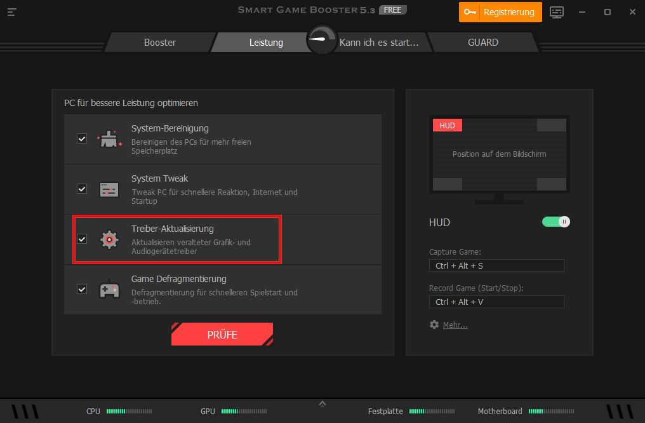Click the Game Defragmentierung gamepad icon
Screen dimensions: 645x423
click(109, 289)
